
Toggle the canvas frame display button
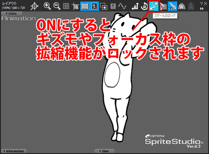[x=85, y=6]
